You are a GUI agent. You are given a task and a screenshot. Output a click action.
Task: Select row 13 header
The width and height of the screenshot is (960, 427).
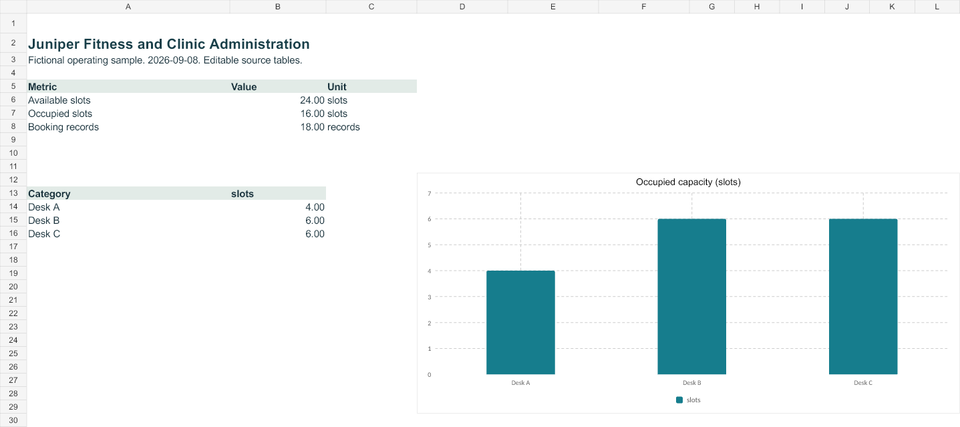click(13, 193)
